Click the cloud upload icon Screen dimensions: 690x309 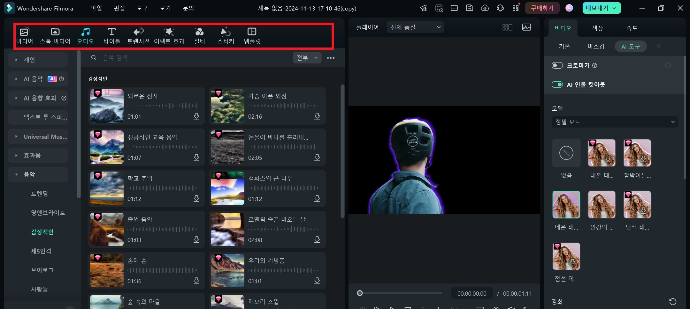coord(485,8)
